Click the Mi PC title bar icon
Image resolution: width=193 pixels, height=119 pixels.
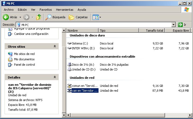point(4,3)
